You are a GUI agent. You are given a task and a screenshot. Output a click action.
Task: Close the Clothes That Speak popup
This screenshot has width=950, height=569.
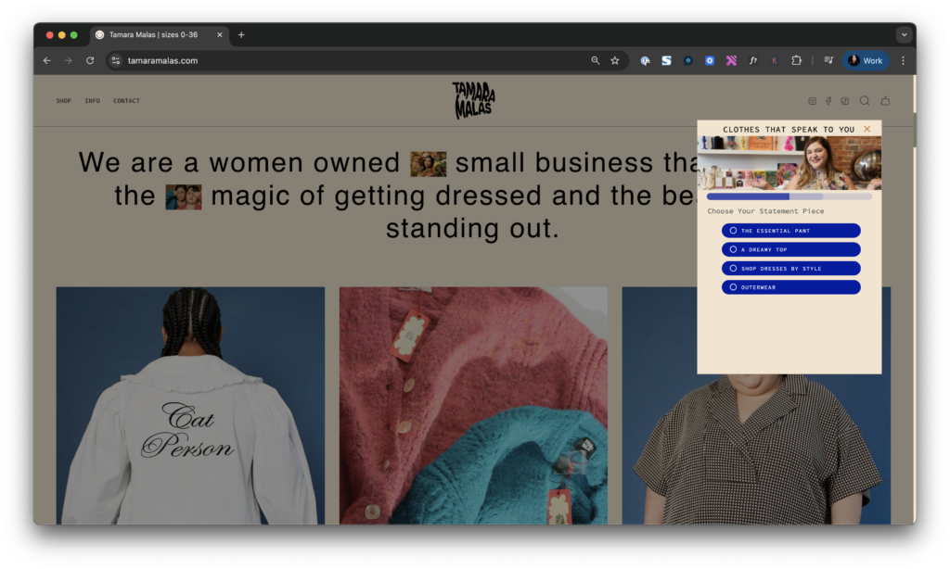(867, 129)
